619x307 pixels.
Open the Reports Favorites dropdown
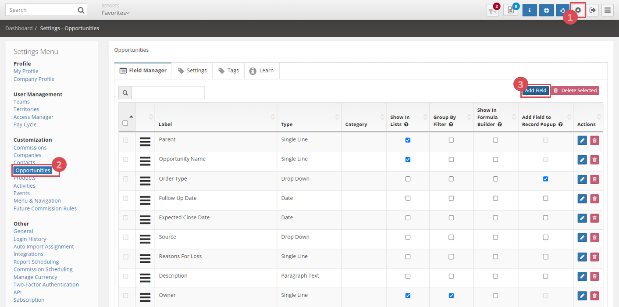tap(116, 13)
